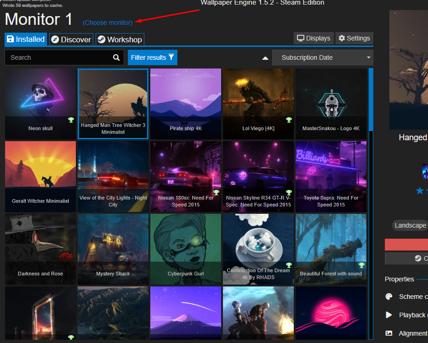Click the Landscape tag button
428x343 pixels.
pos(410,225)
